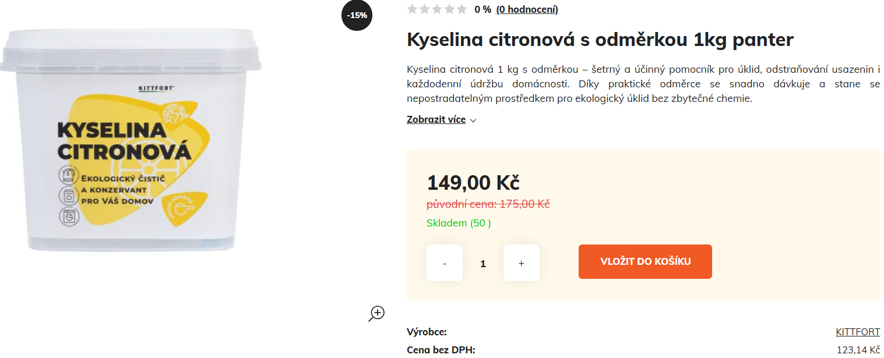This screenshot has height=358, width=884.
Task: Open the KITTFORT manufacturer link
Action: tap(858, 332)
